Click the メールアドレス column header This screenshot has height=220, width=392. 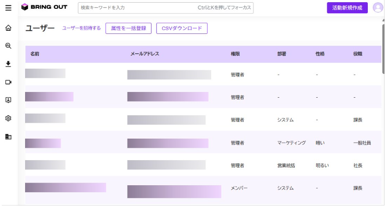tap(145, 54)
